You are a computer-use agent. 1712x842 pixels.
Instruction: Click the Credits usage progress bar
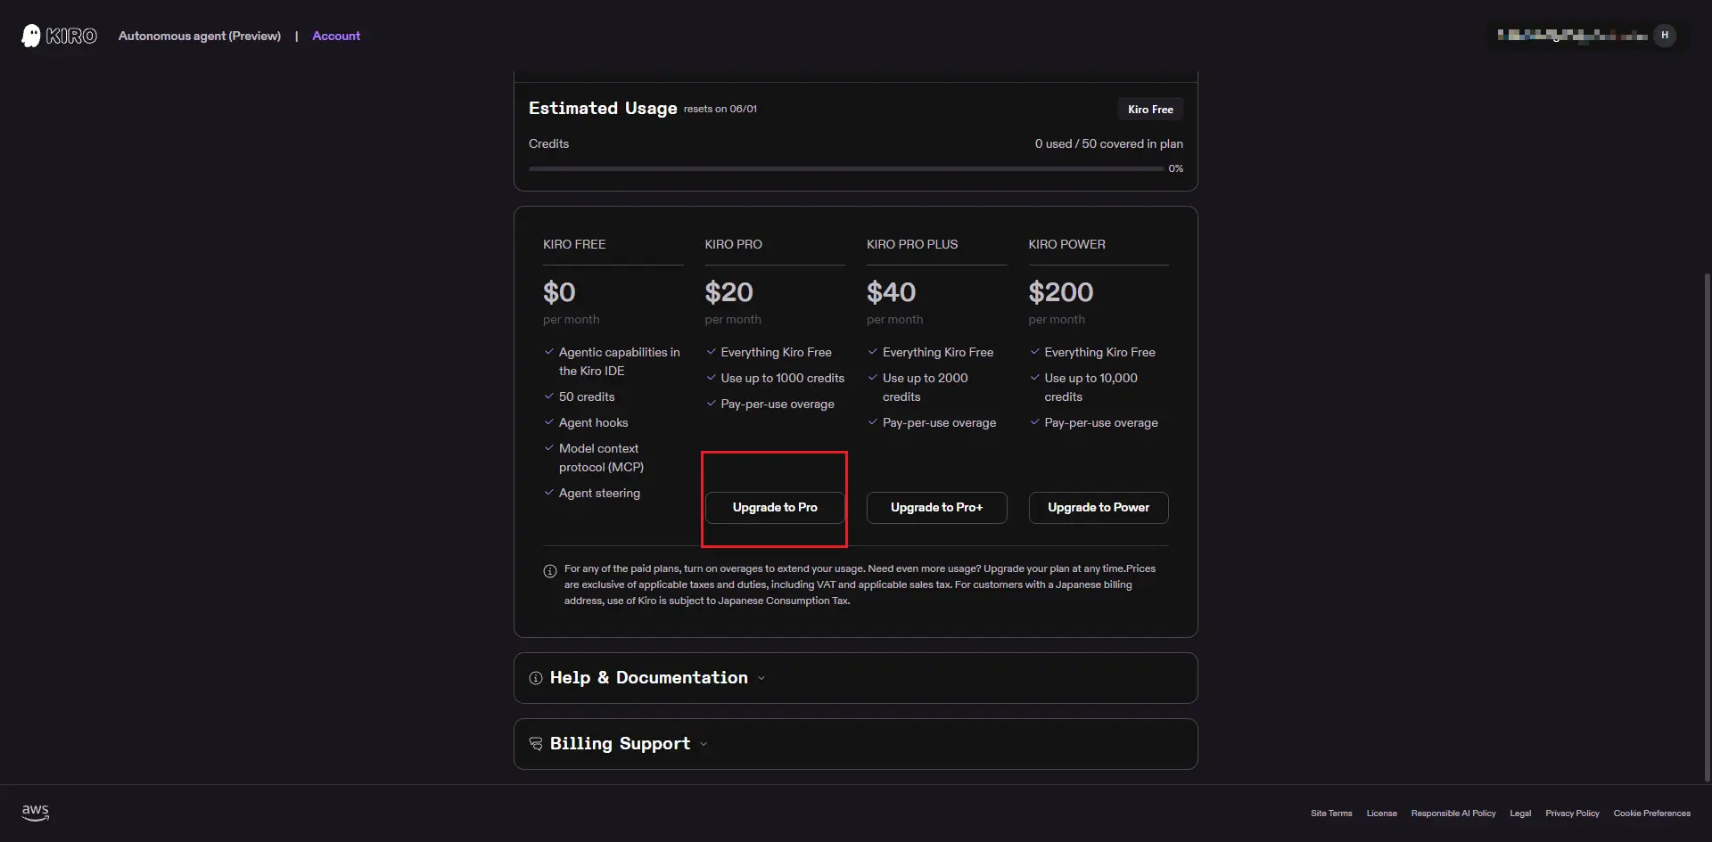tap(846, 168)
